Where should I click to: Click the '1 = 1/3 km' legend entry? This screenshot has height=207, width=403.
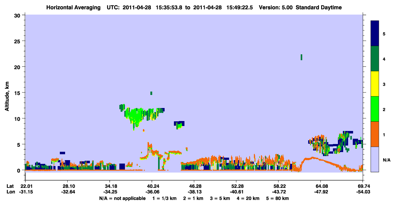point(165,198)
